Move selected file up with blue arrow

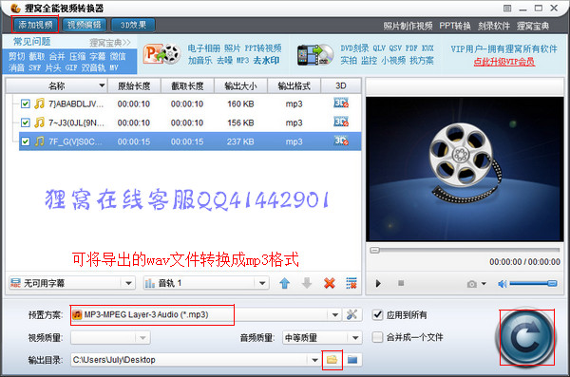pyautogui.click(x=285, y=283)
